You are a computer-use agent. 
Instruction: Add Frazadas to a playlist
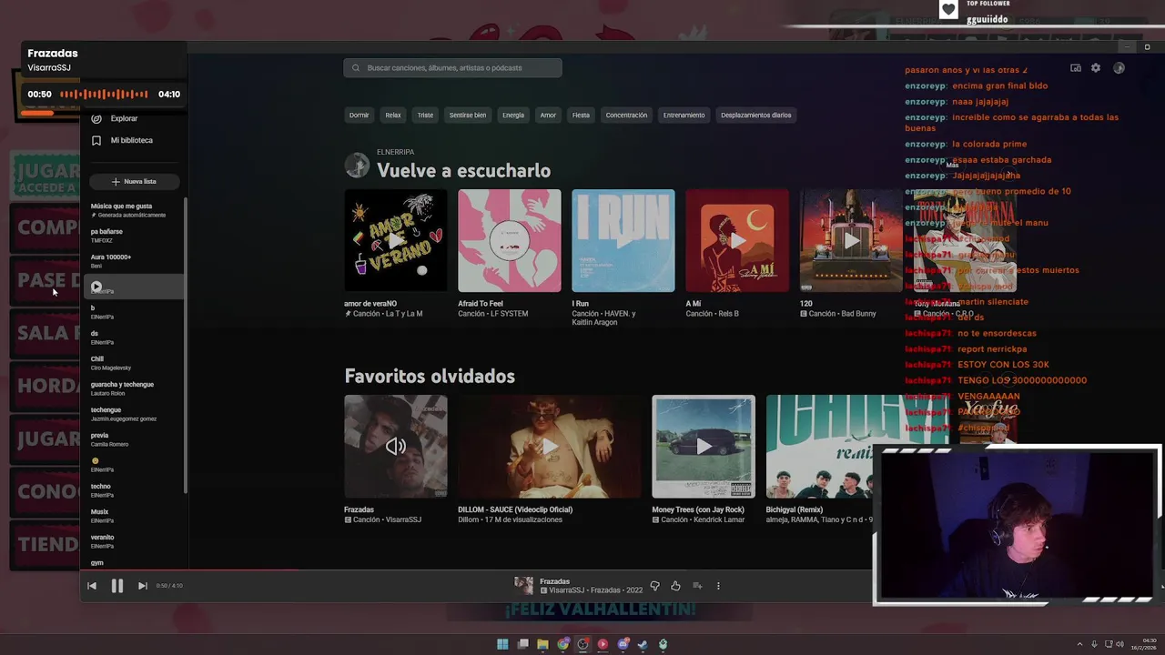pos(697,586)
